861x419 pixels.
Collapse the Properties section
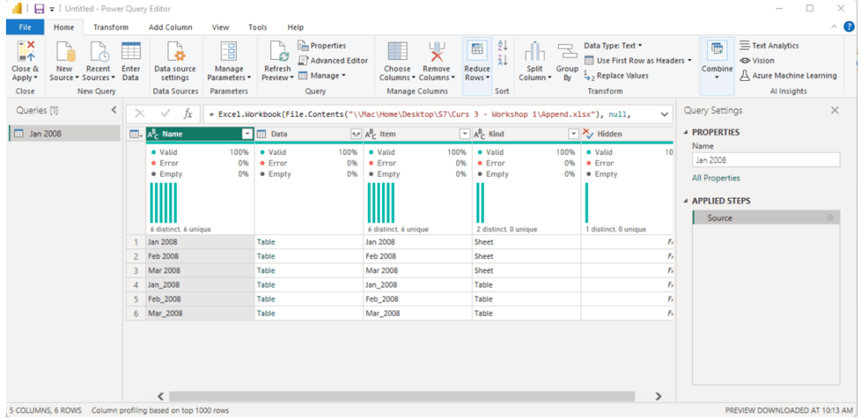685,132
